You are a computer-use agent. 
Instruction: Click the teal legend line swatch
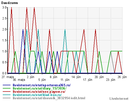pos(6,95)
